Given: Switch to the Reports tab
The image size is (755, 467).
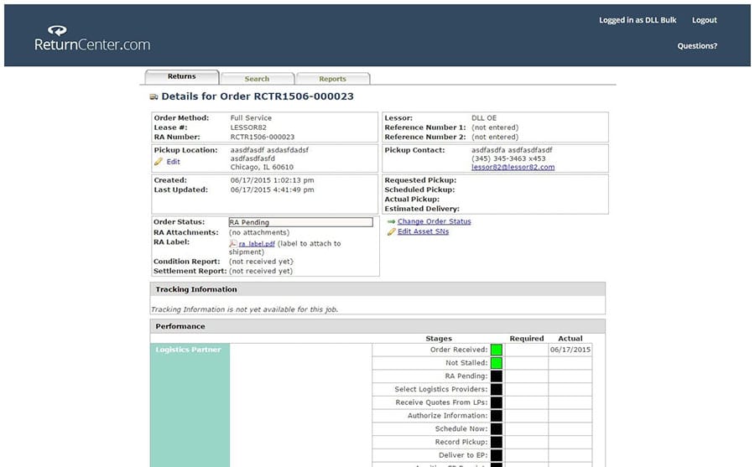Looking at the screenshot, I should (332, 79).
